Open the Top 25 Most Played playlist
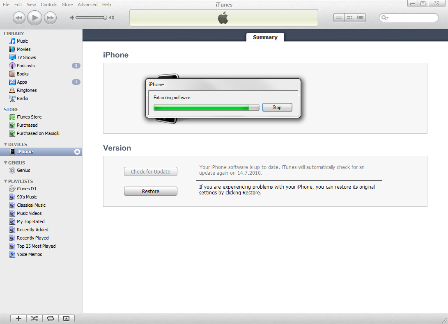This screenshot has height=324, width=448. (36, 246)
